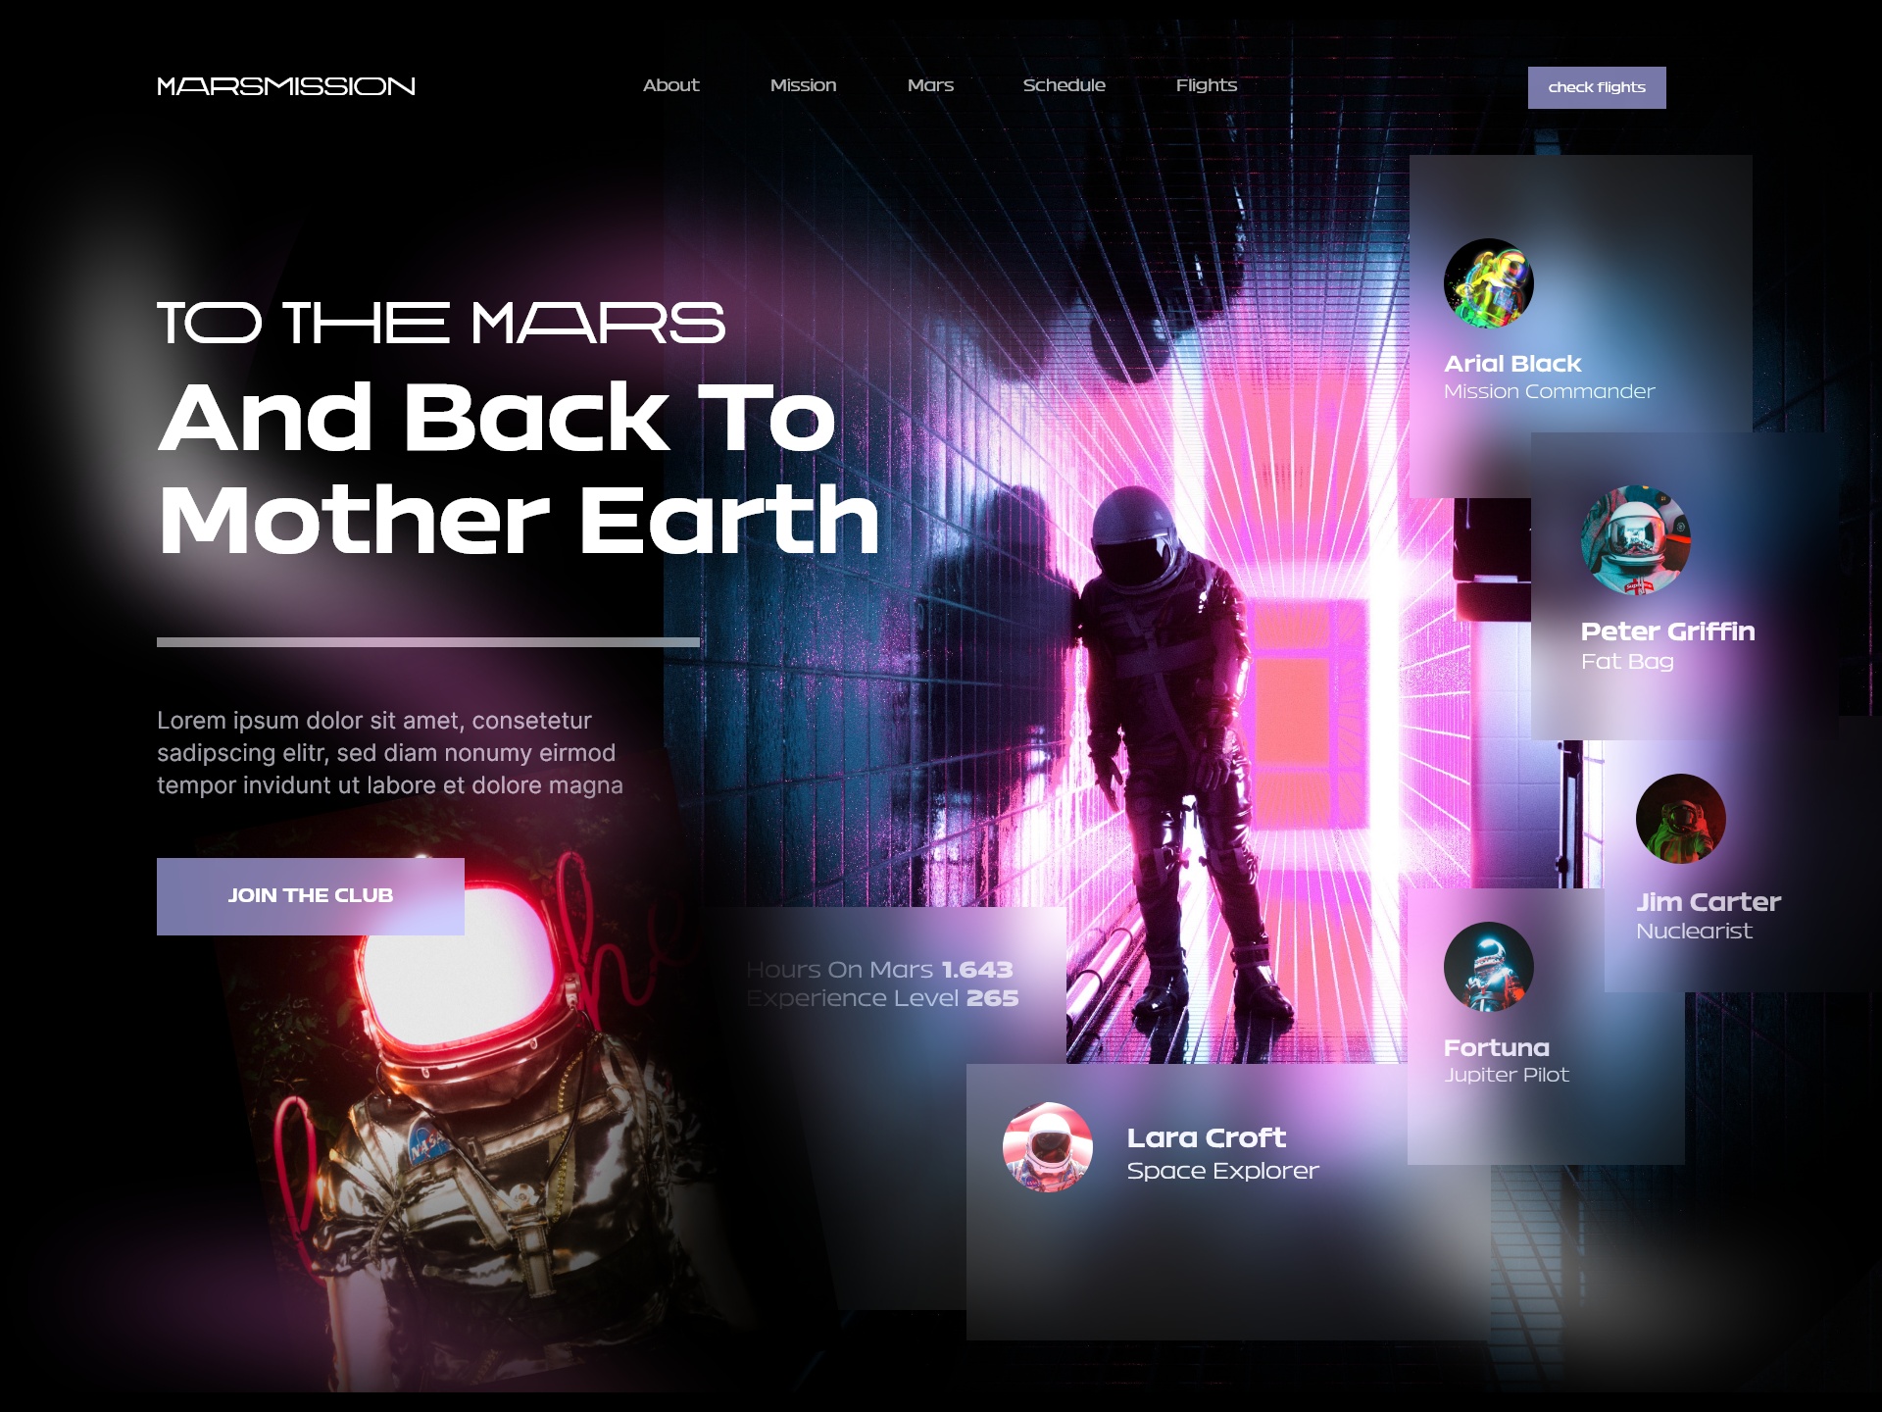Select the Lara Croft Space Explorer title
Screen dimensions: 1882x1412
coord(1206,1138)
